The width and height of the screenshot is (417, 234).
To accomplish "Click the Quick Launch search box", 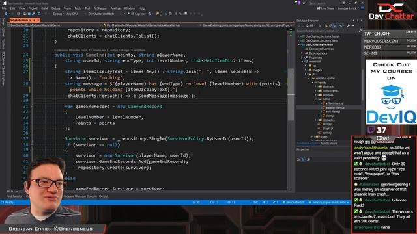I will click(x=325, y=3).
